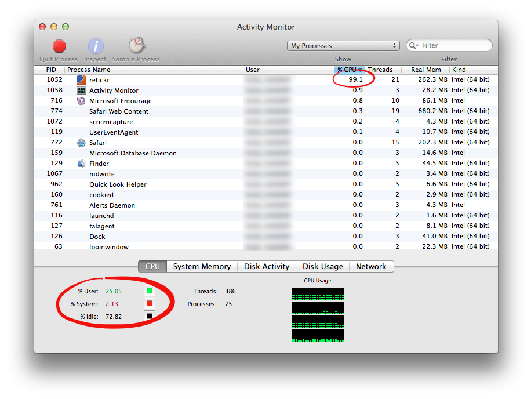Click the Threads count 386 value

click(230, 291)
